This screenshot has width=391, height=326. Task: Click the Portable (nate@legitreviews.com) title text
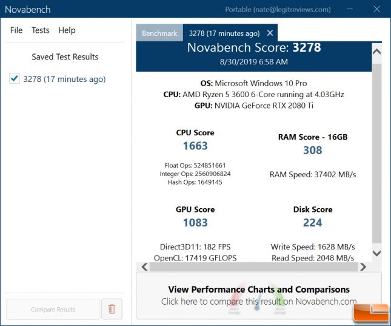[278, 10]
